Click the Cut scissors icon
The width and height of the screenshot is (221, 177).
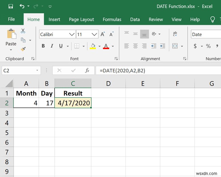[23, 31]
